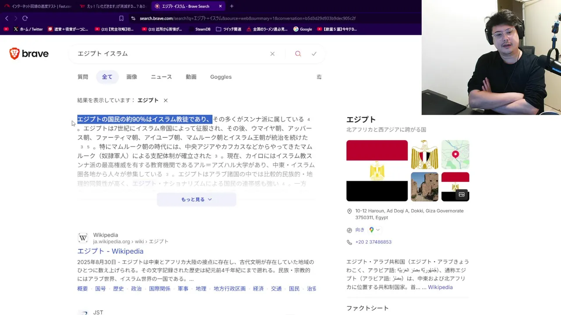Open the 【厳選5選】 YouTube bookmark
The height and width of the screenshot is (315, 561).
pos(337,29)
